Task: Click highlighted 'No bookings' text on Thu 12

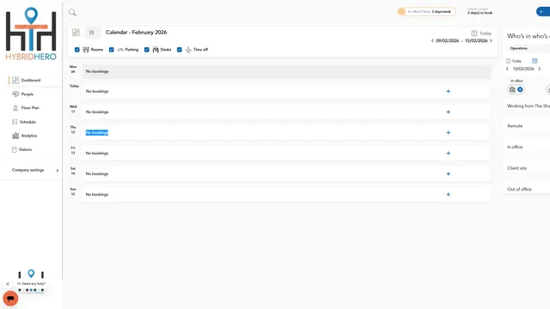Action: [97, 132]
